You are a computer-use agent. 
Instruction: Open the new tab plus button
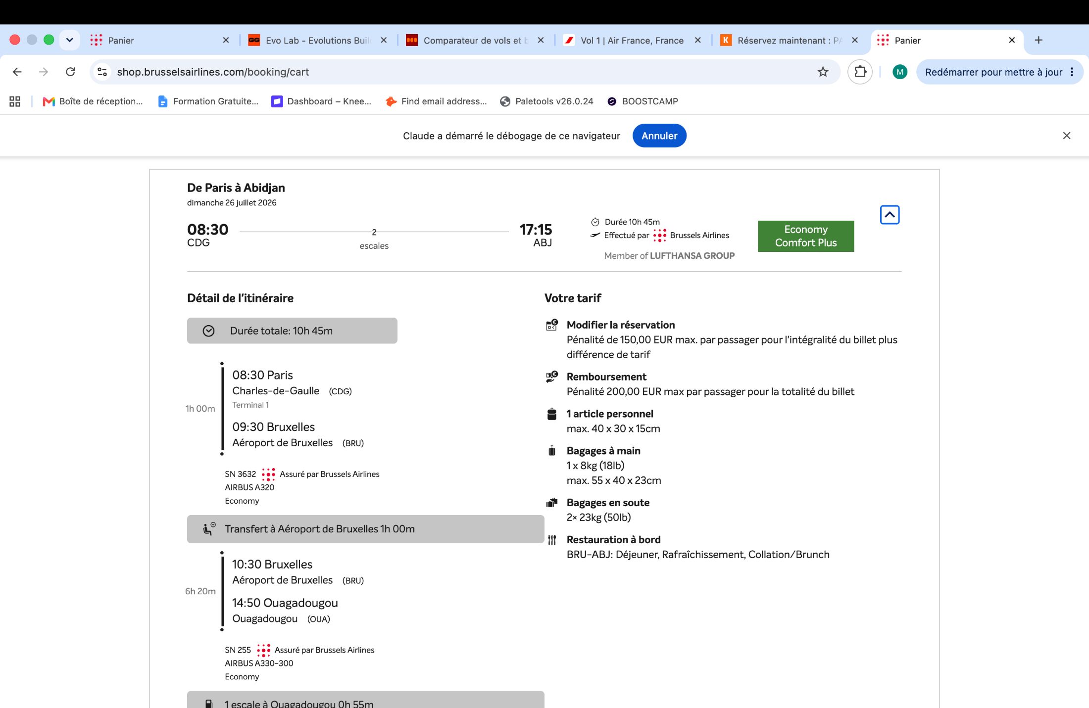pyautogui.click(x=1039, y=40)
